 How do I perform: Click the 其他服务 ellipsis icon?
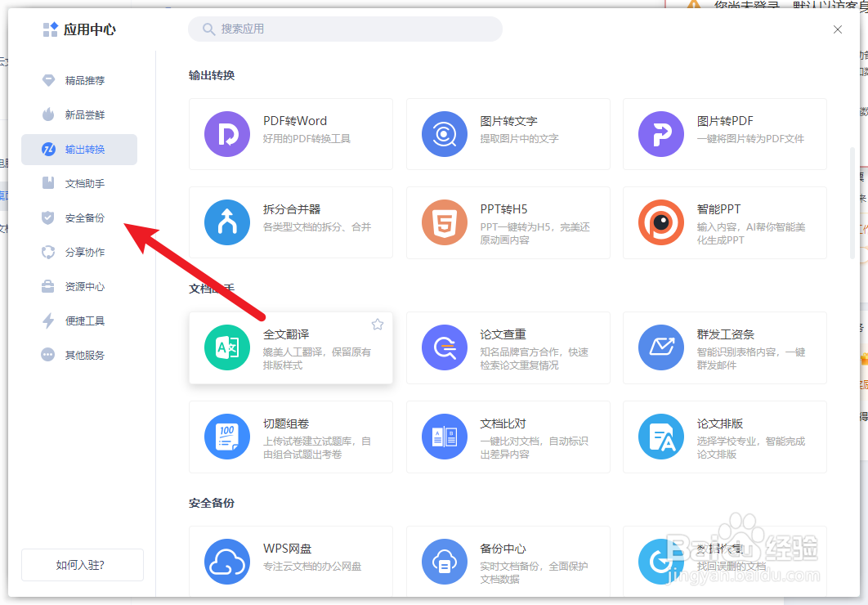48,355
